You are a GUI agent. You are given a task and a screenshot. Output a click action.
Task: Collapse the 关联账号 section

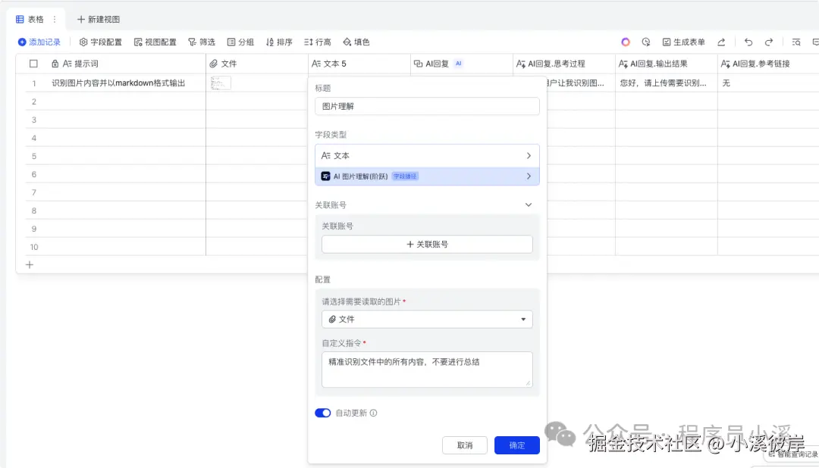coord(529,203)
